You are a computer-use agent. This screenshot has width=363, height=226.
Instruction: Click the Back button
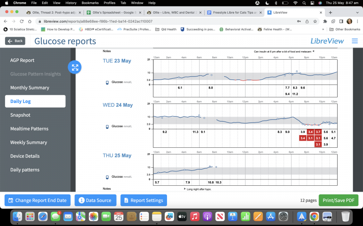click(15, 41)
